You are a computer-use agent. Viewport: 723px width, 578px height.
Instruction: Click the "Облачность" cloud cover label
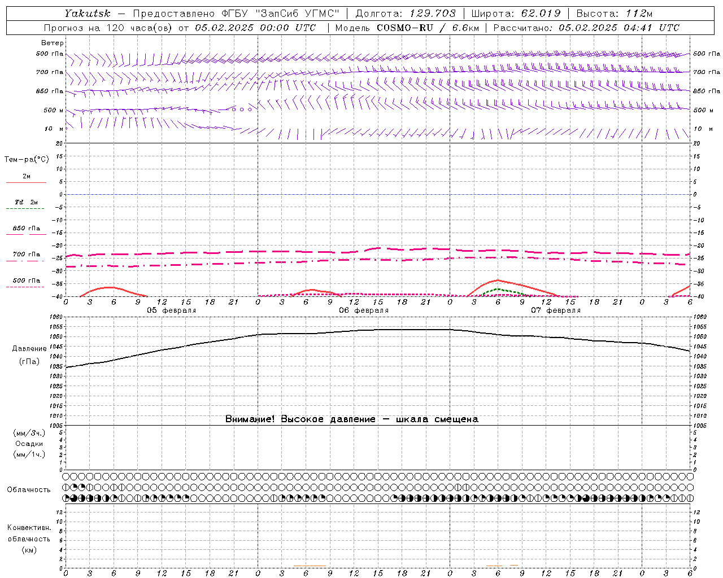coord(29,490)
